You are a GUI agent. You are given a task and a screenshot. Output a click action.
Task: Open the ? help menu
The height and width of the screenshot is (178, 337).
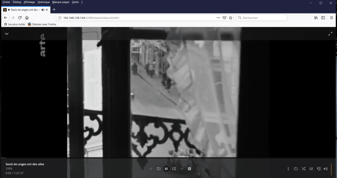click(82, 2)
